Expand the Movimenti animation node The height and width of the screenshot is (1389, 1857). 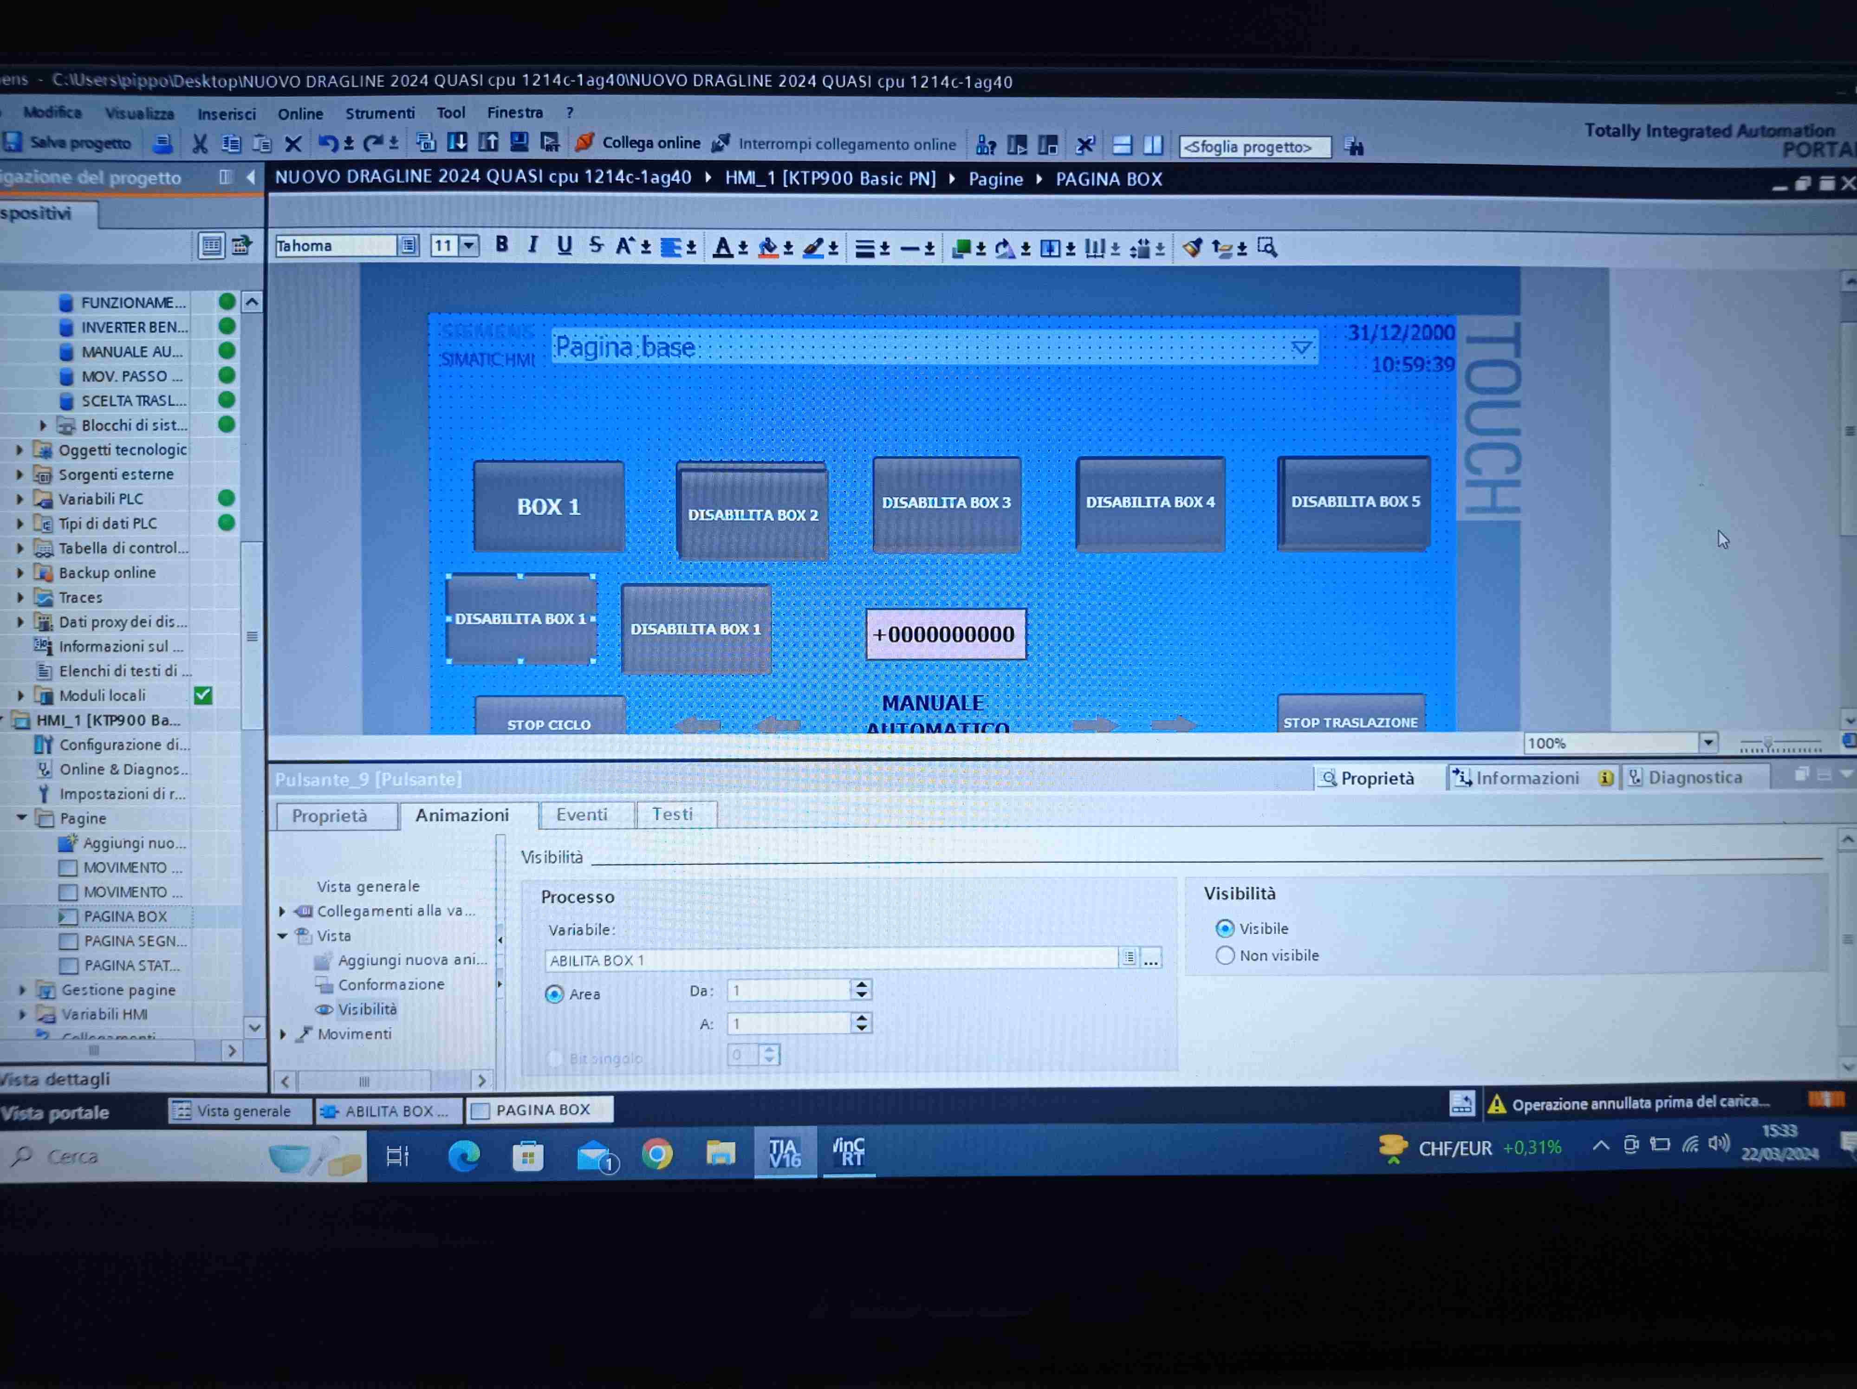click(282, 1034)
